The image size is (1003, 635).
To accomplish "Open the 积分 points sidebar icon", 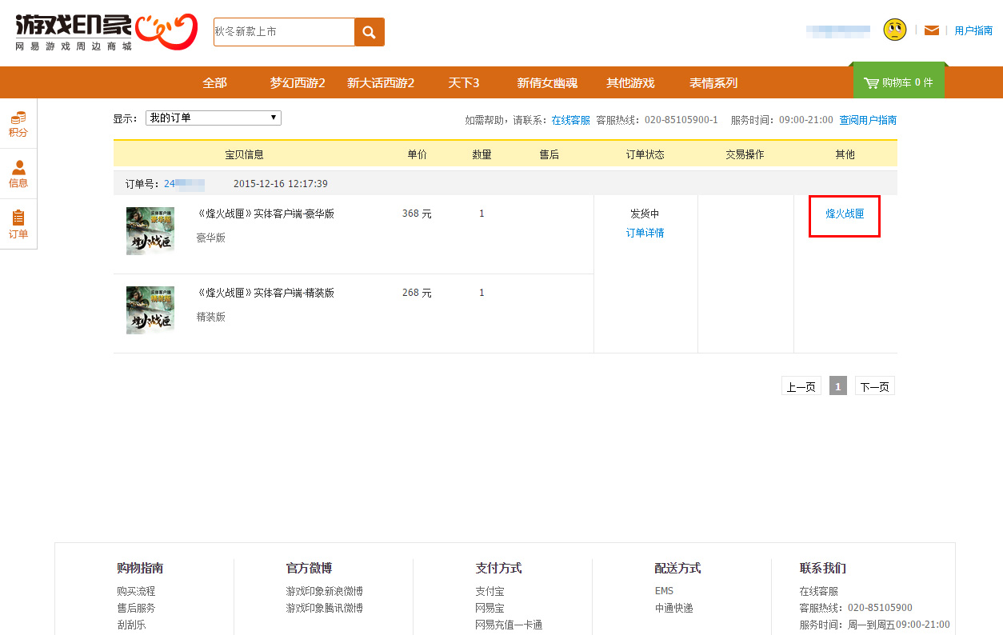I will pyautogui.click(x=18, y=124).
